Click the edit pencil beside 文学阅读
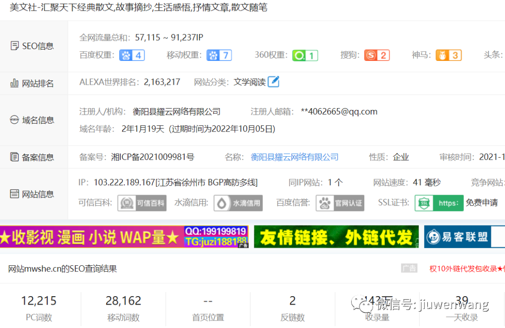 (273, 81)
